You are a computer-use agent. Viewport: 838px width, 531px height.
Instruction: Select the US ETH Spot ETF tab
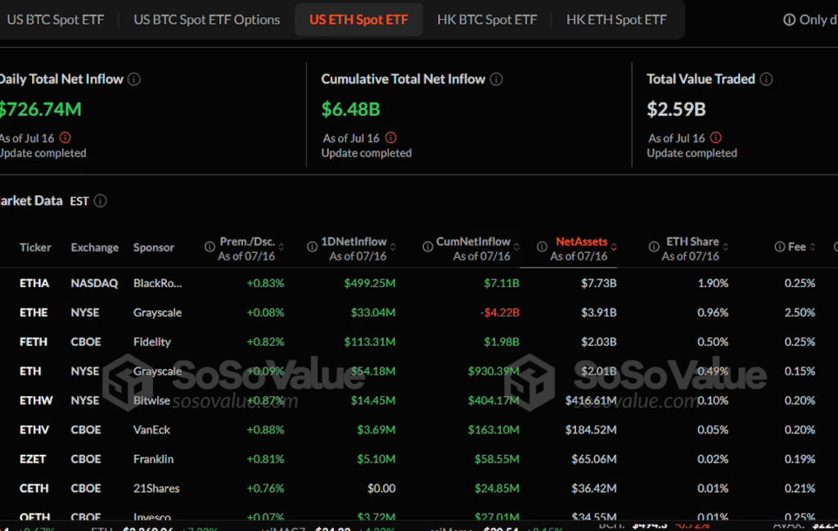pyautogui.click(x=358, y=20)
